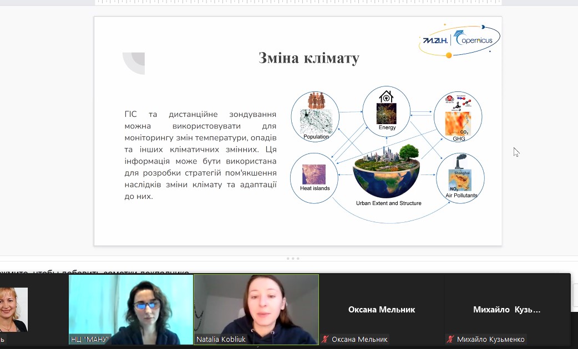Click the slide title "Зміна клімату"
Screen dimensions: 578x349
point(308,58)
